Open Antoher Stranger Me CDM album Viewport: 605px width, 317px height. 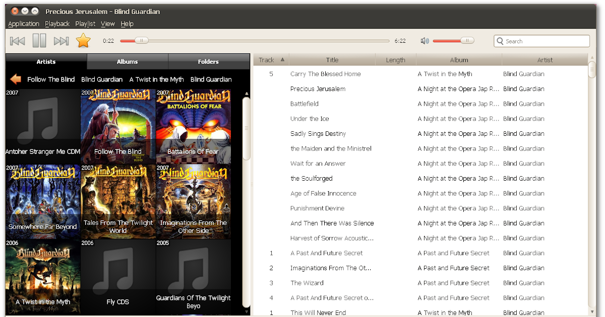(x=43, y=126)
